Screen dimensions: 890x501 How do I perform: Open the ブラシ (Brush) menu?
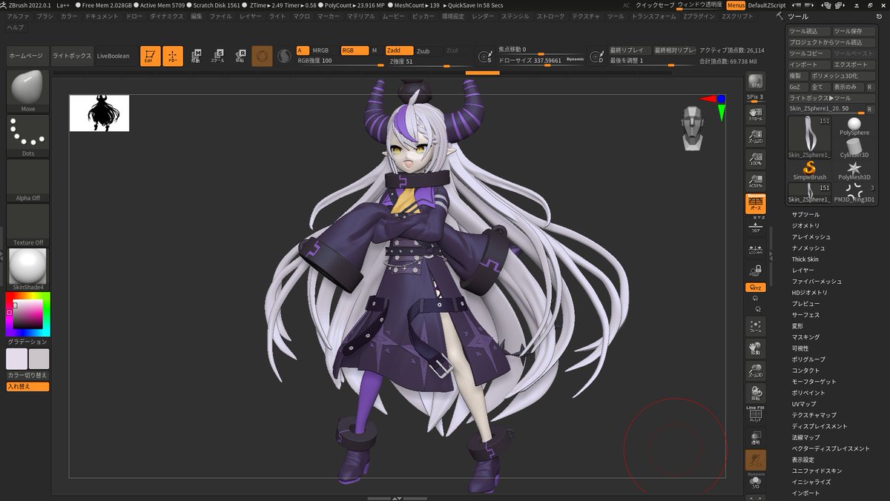click(44, 16)
